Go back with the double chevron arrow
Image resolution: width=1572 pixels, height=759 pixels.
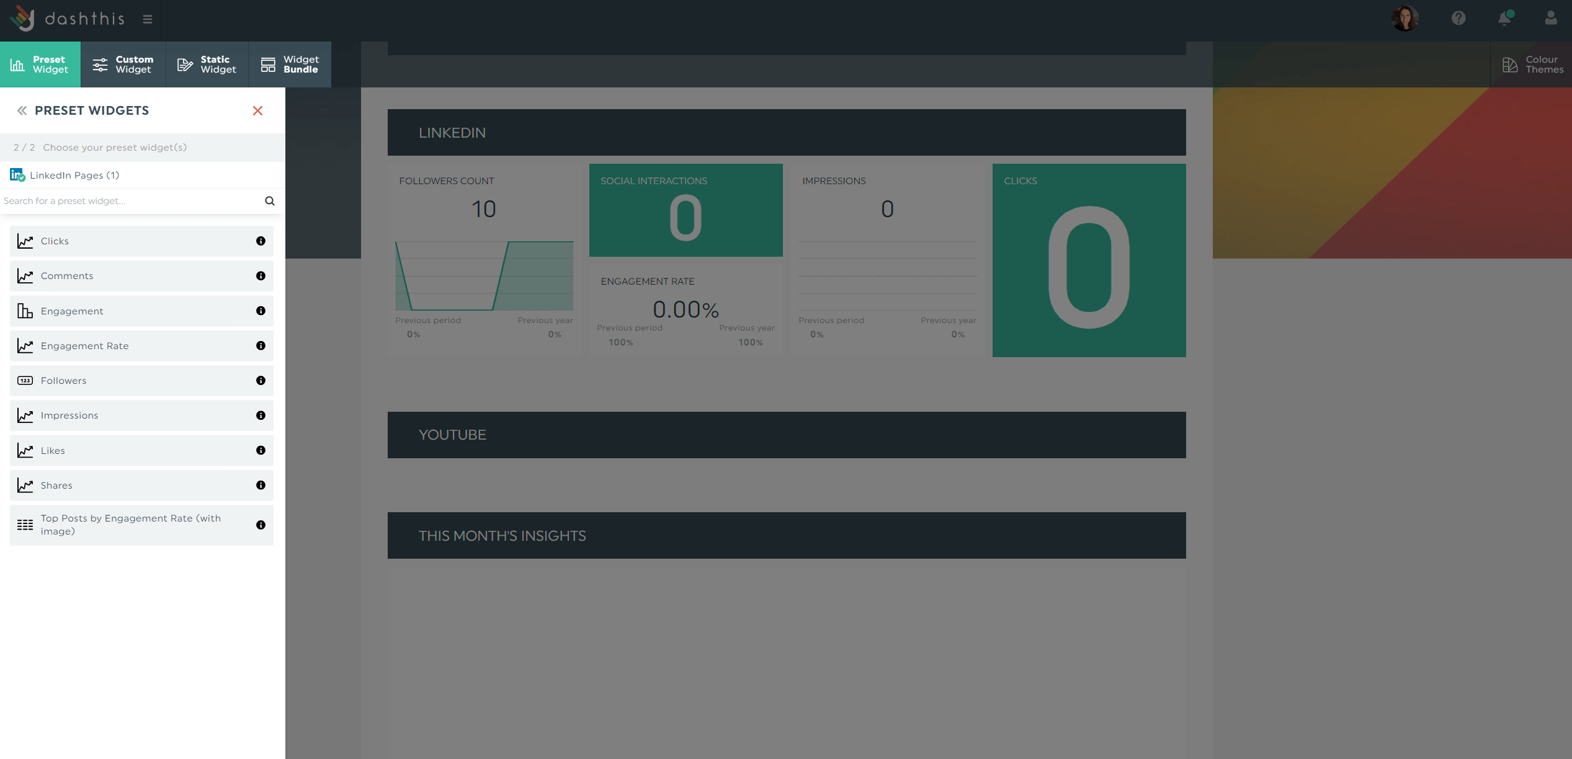pyautogui.click(x=22, y=110)
